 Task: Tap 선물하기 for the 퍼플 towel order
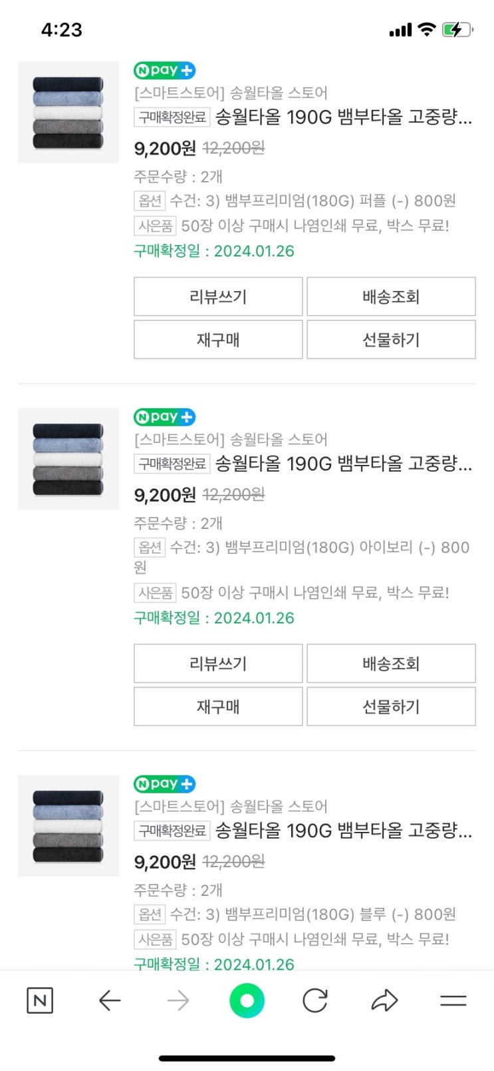point(391,340)
